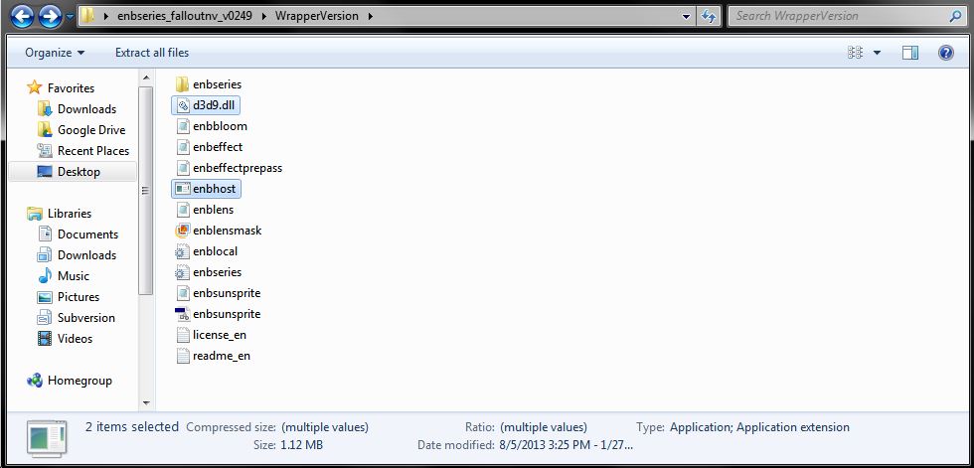Open Recent Places

(x=93, y=151)
